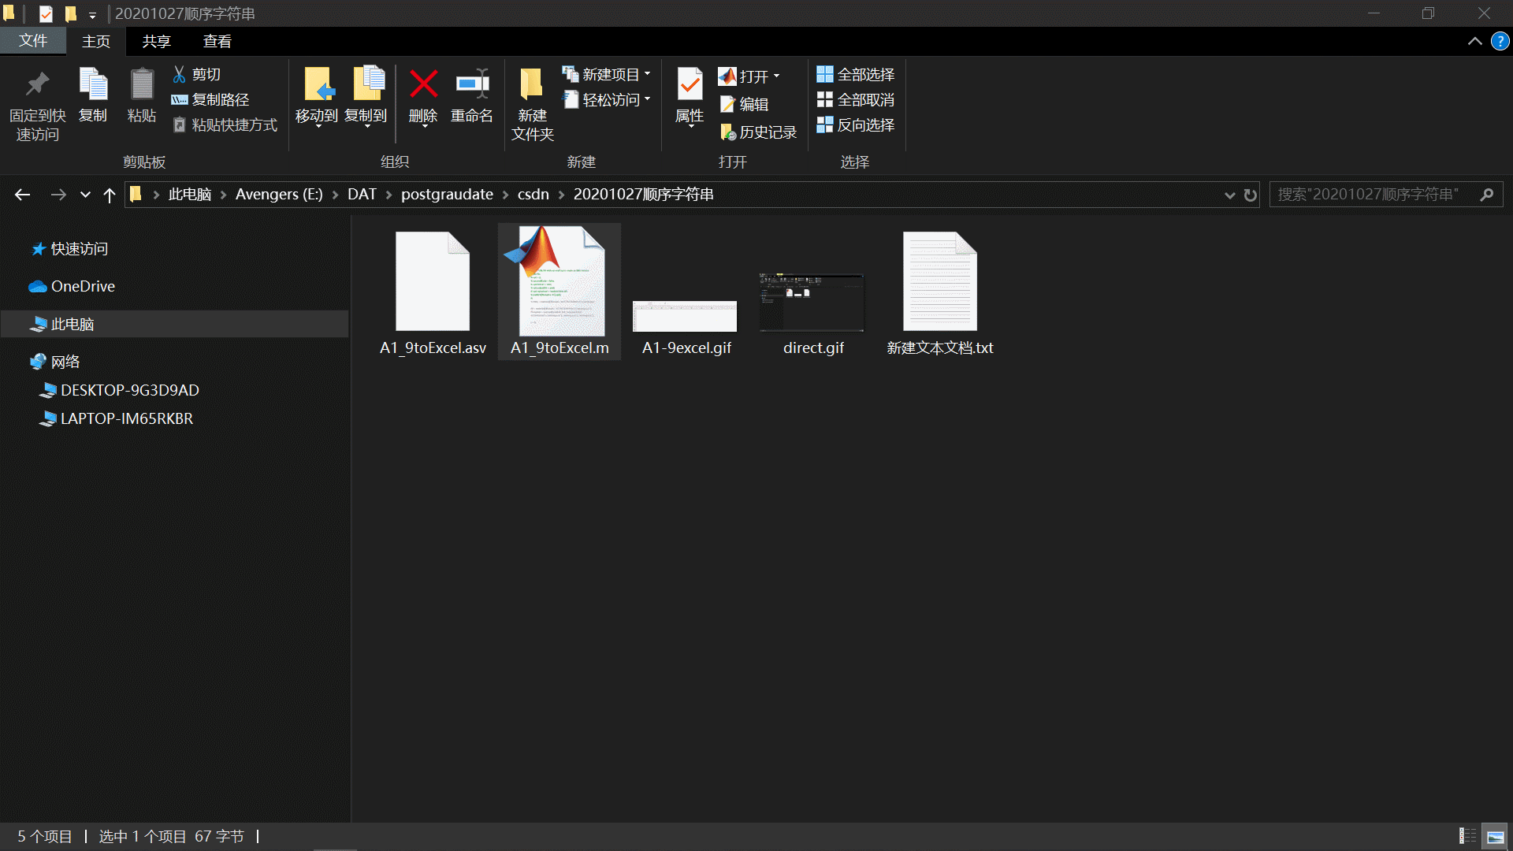
Task: Open the address bar history dropdown
Action: tap(1229, 195)
